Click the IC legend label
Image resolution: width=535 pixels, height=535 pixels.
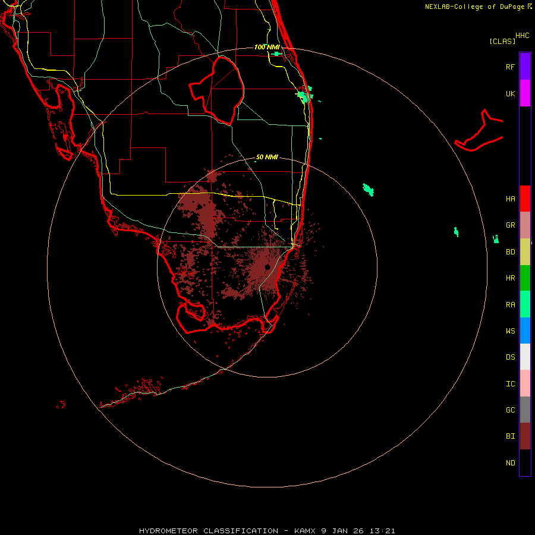(510, 383)
